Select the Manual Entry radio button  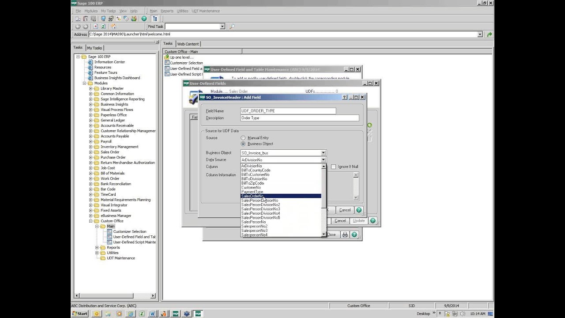coord(243,138)
